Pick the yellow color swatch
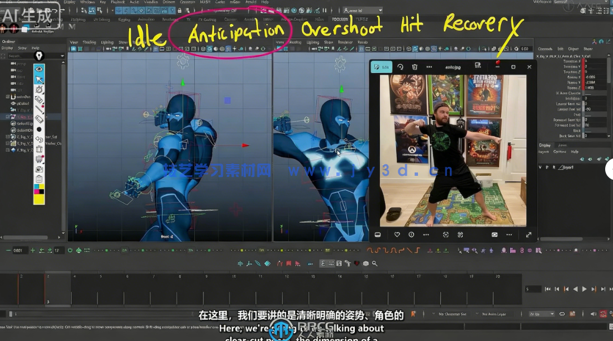Viewport: 613px width, 341px height. pyautogui.click(x=39, y=199)
